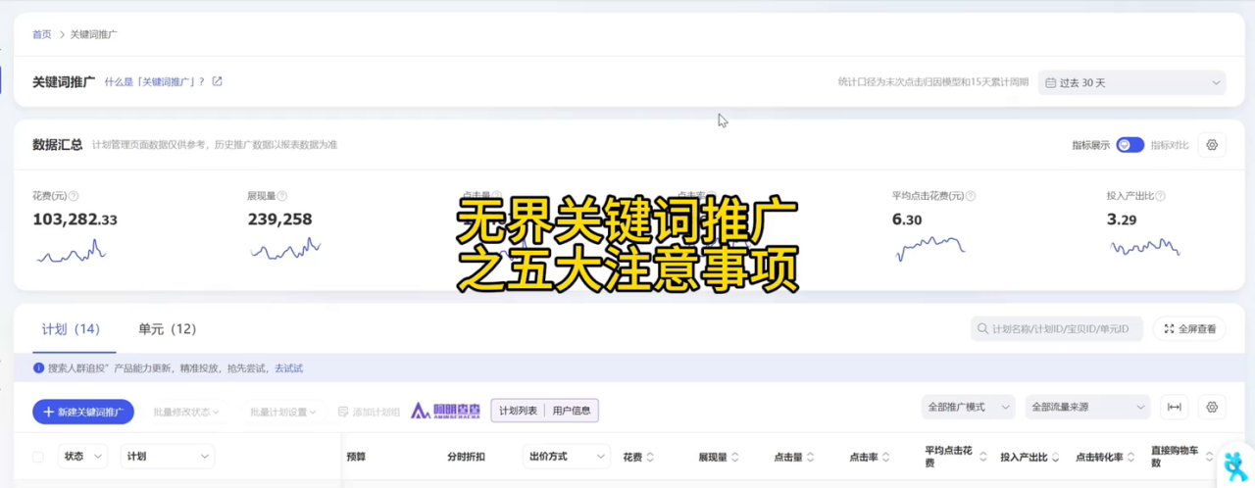Select the 用户信息 tab
The height and width of the screenshot is (488, 1255).
coord(572,411)
